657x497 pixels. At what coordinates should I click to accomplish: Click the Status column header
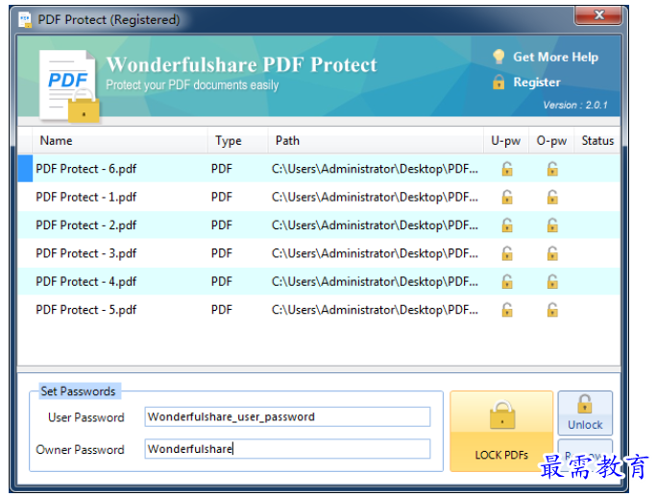click(597, 141)
